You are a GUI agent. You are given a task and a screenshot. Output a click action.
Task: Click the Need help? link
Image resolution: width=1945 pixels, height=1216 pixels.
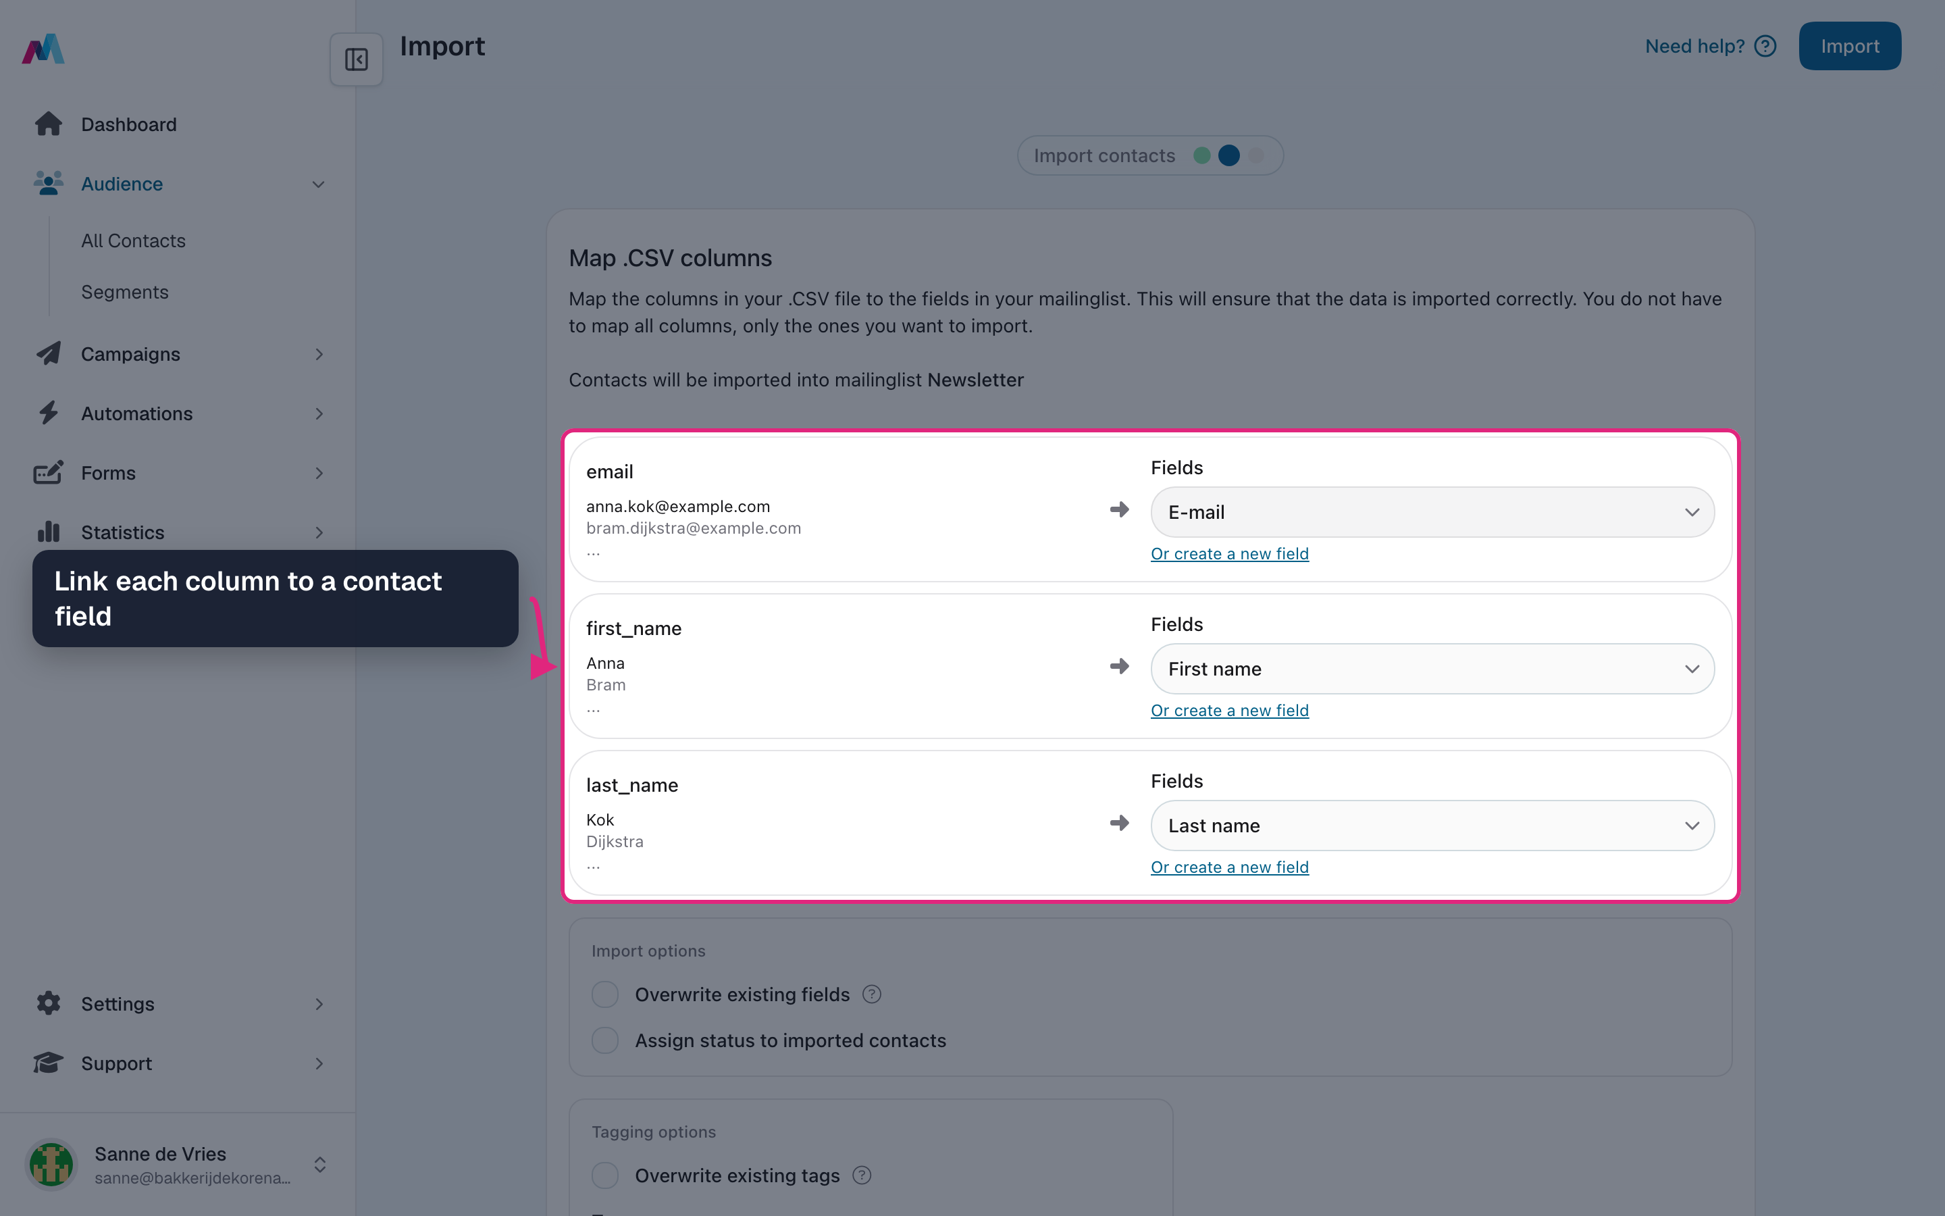[1694, 47]
